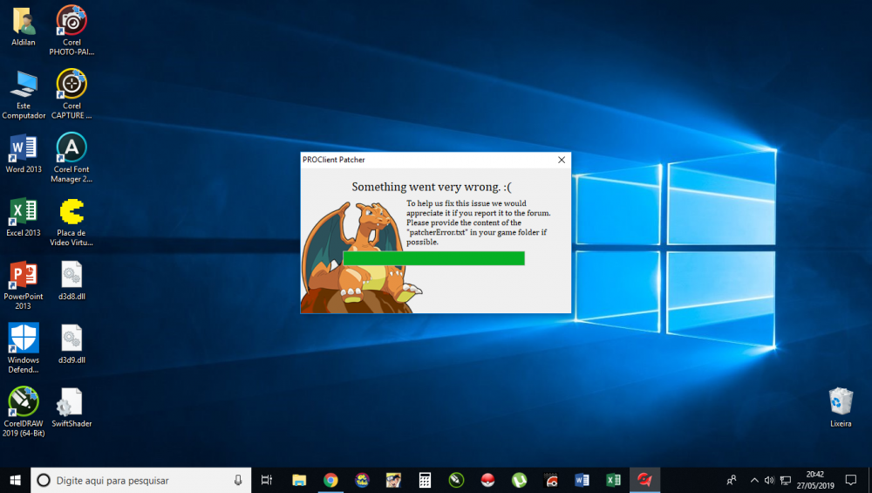
Task: Launch Corel CAPTURE desktop shortcut
Action: [72, 85]
